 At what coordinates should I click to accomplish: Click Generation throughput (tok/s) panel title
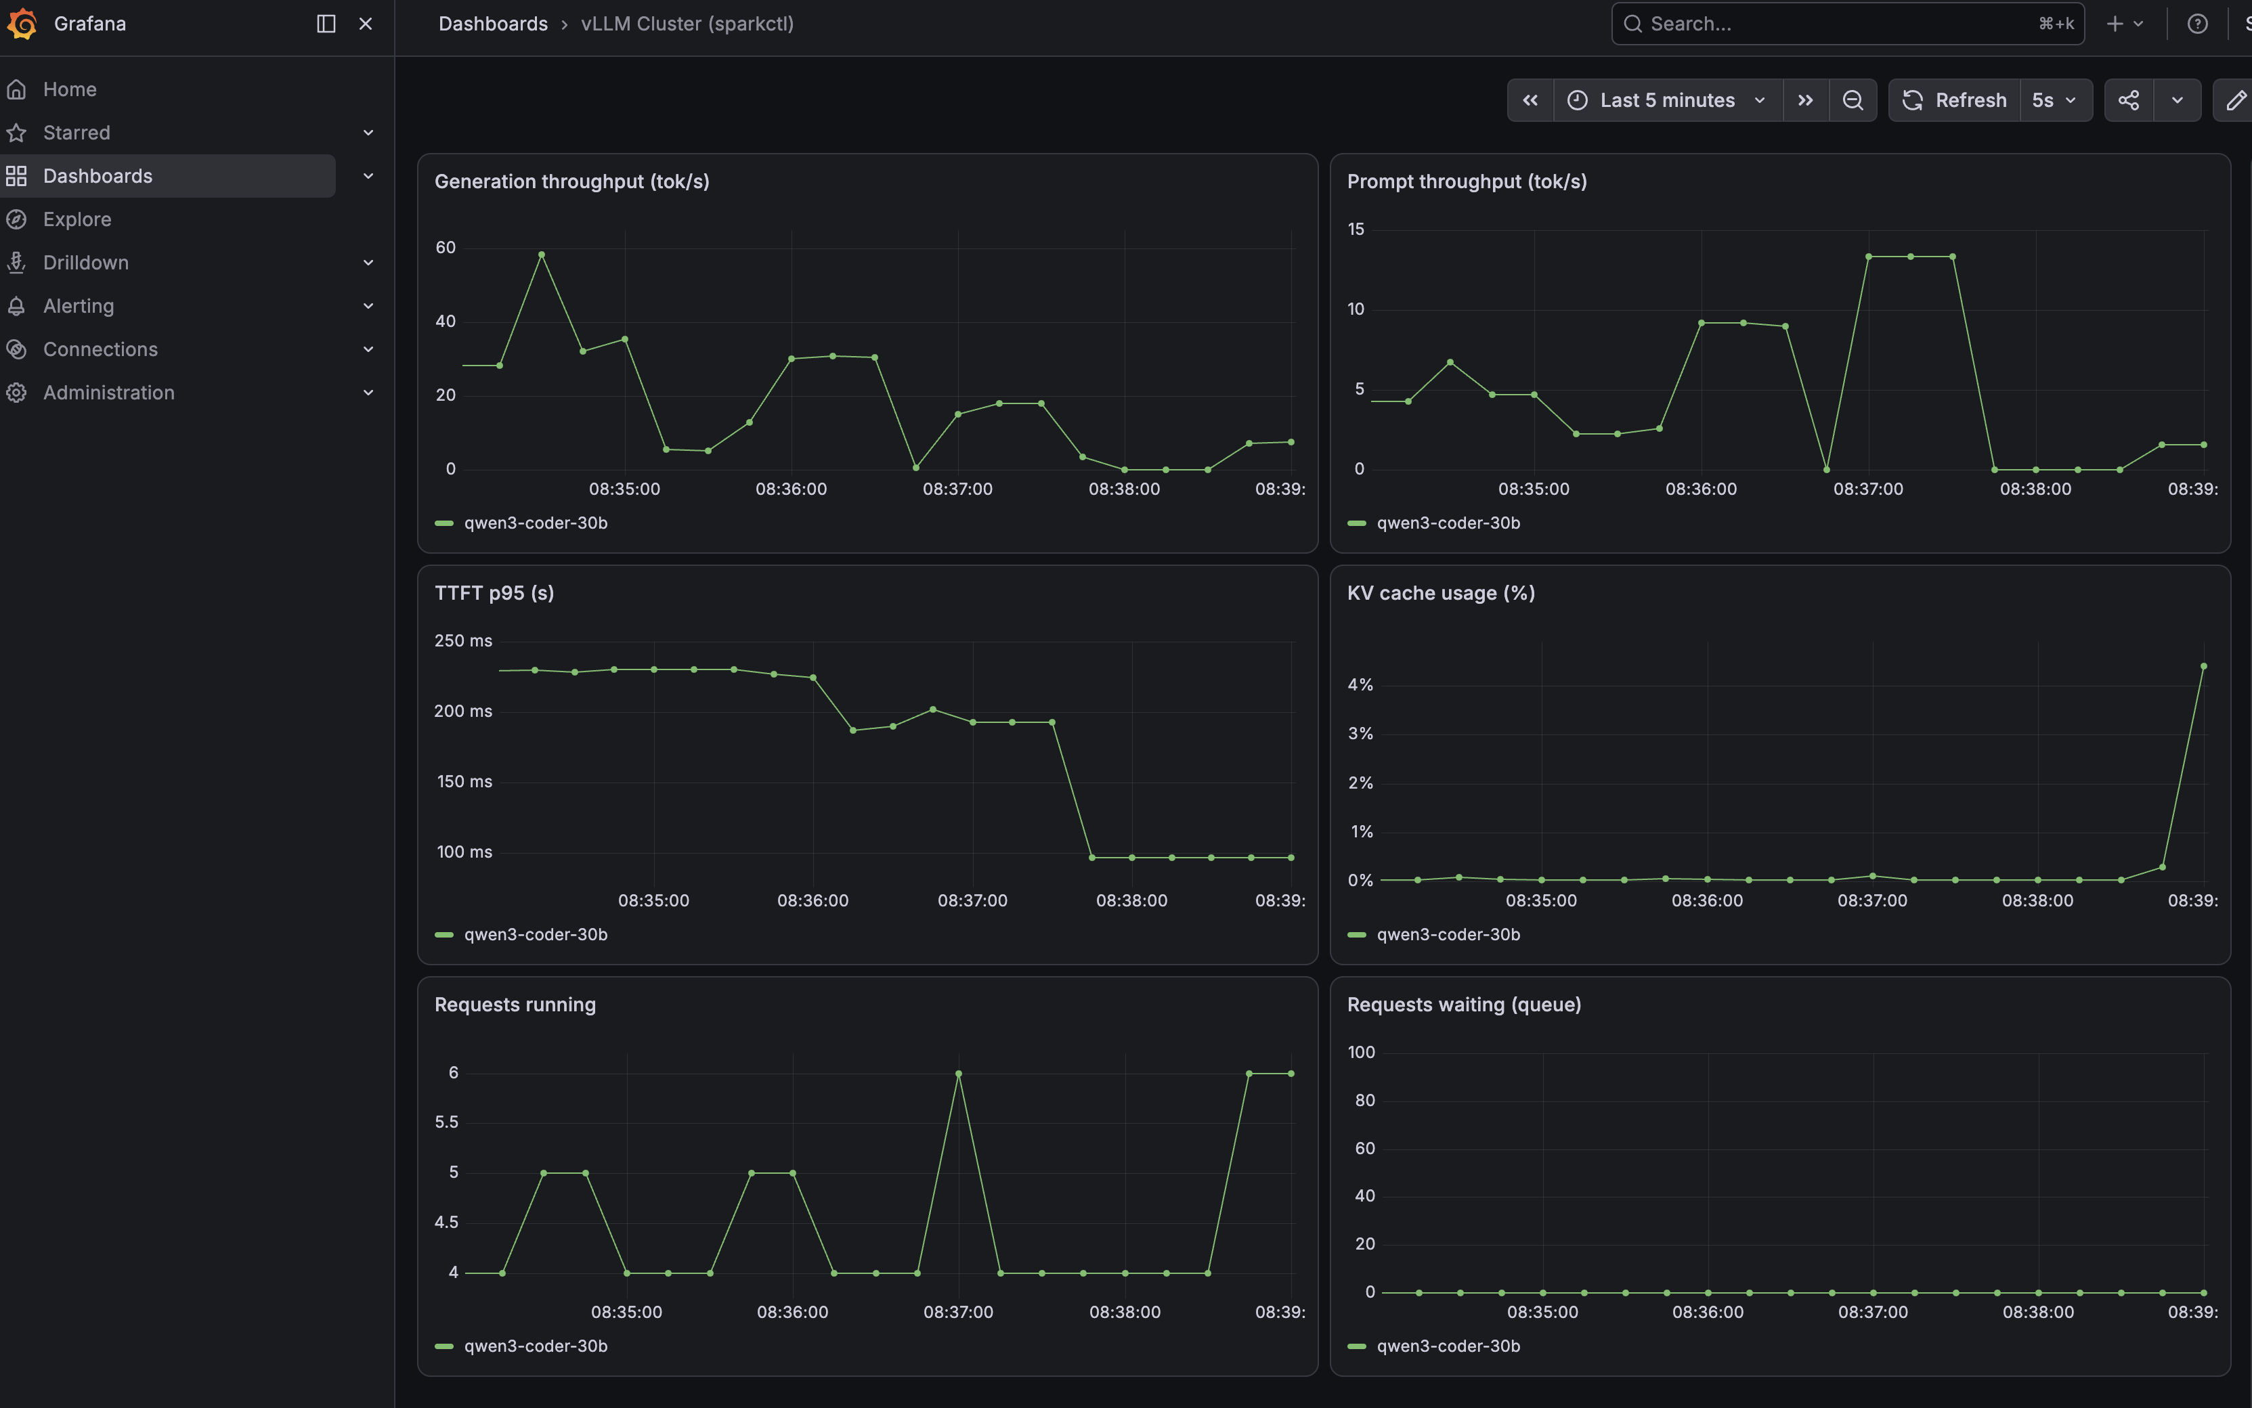click(x=572, y=181)
